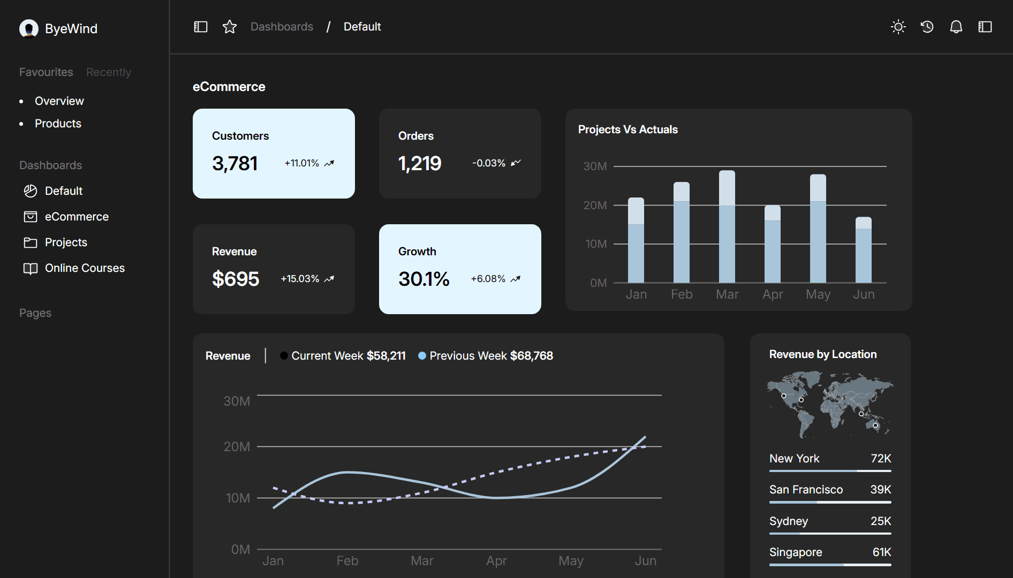
Task: Click the New York revenue progress bar
Action: [829, 470]
